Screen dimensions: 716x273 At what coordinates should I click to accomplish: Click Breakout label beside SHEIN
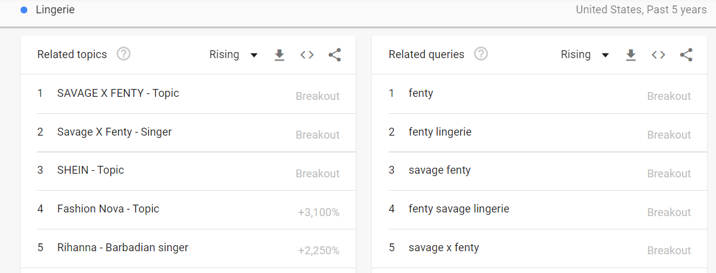click(x=318, y=174)
